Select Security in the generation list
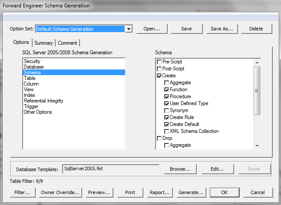Viewport: 281px width, 205px height. pyautogui.click(x=74, y=61)
